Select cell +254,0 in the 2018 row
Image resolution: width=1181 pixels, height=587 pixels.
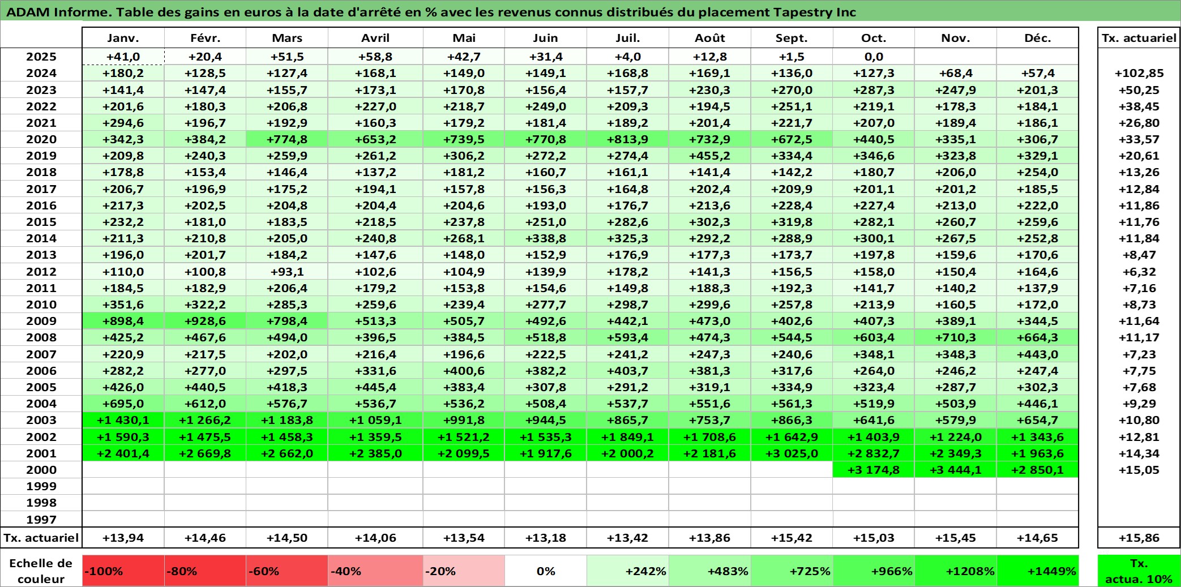[1038, 172]
